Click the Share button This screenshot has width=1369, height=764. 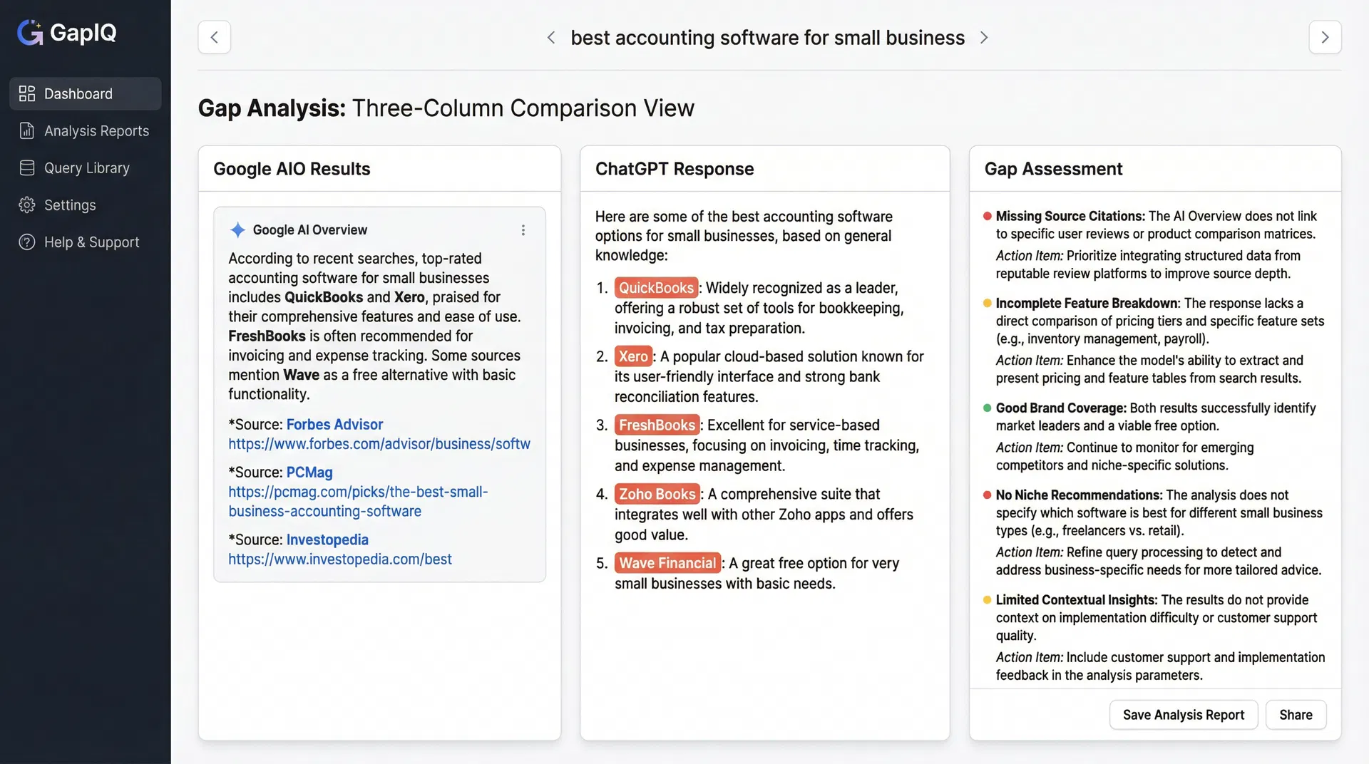point(1296,715)
